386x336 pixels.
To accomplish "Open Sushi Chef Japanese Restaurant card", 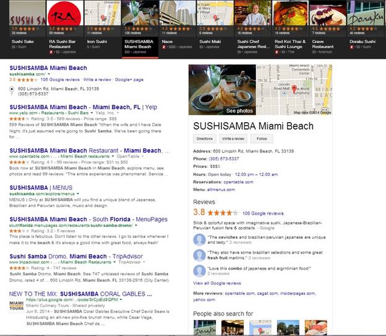I will coord(253,29).
